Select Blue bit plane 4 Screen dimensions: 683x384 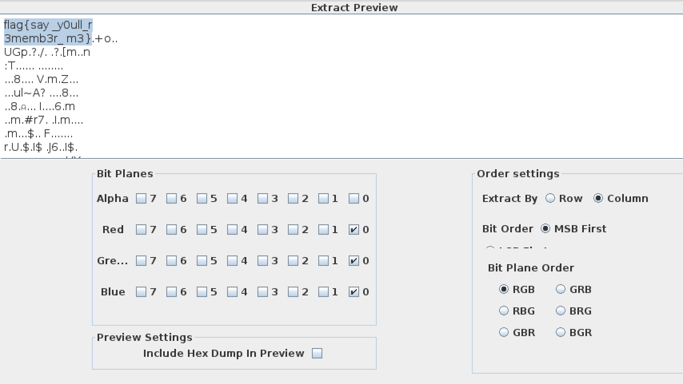click(232, 292)
